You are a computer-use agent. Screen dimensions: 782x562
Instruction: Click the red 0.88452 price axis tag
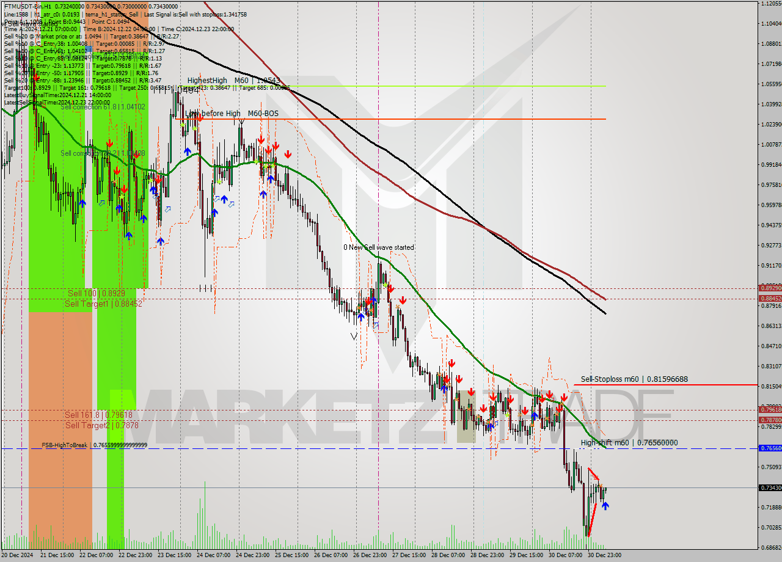(770, 298)
